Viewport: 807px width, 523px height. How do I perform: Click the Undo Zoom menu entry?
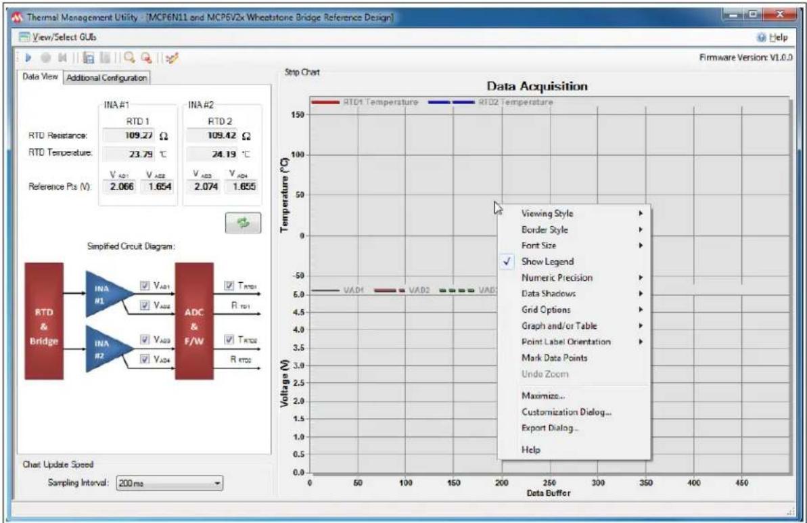[545, 373]
